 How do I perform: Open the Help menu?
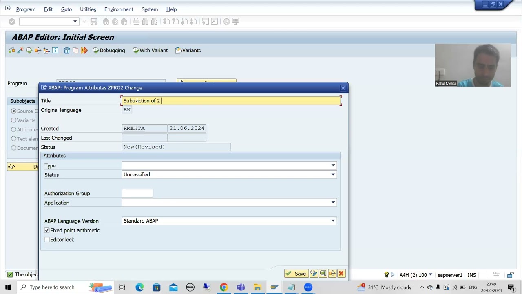171,9
